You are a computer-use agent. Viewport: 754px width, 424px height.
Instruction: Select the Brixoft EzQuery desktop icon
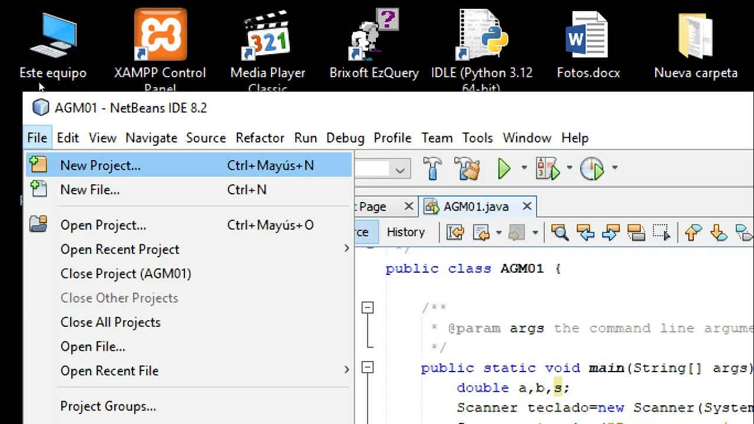[x=374, y=44]
